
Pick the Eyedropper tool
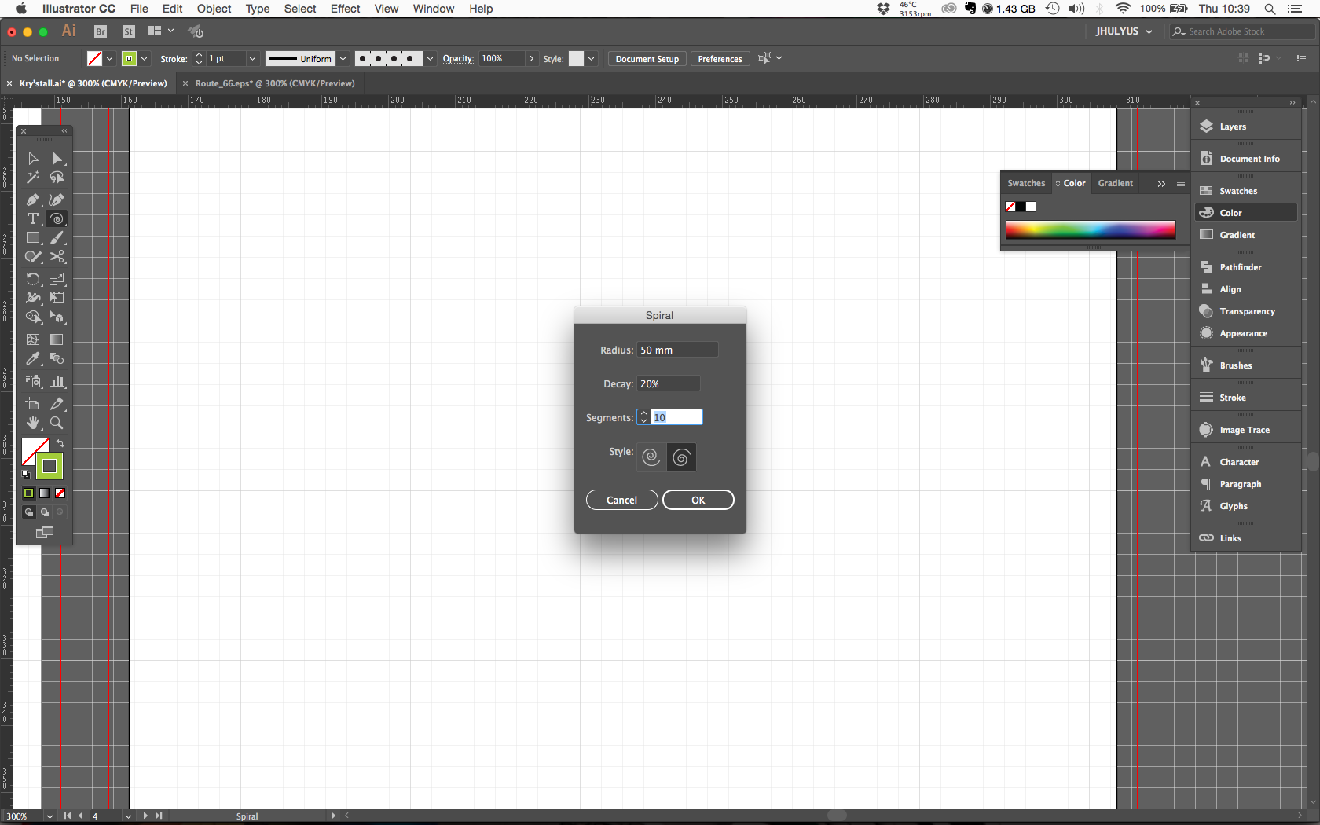pyautogui.click(x=33, y=359)
